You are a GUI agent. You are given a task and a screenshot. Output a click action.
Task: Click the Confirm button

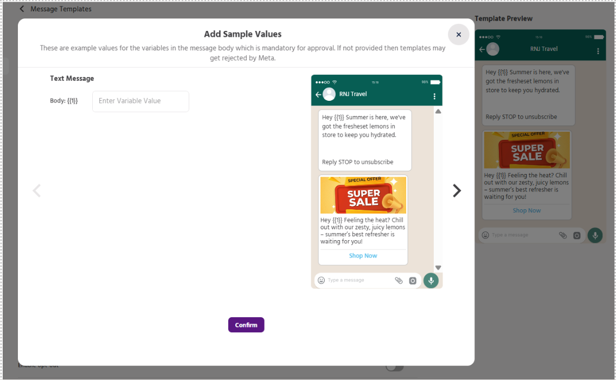(x=246, y=325)
